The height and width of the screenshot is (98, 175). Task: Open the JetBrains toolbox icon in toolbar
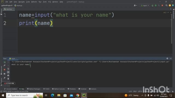point(173,5)
